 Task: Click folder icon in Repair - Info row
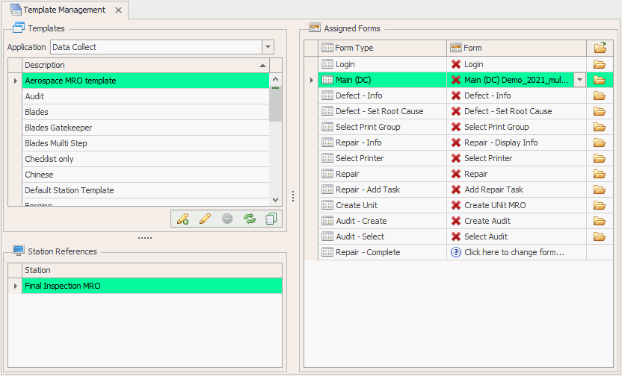[599, 142]
